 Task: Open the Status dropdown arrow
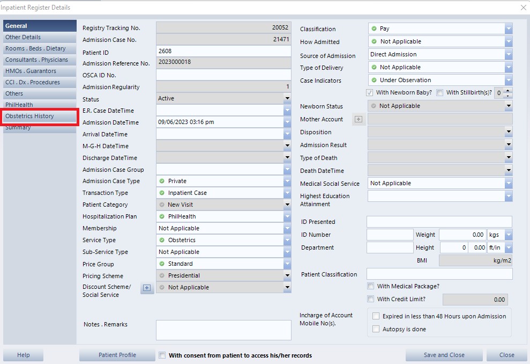pos(287,99)
